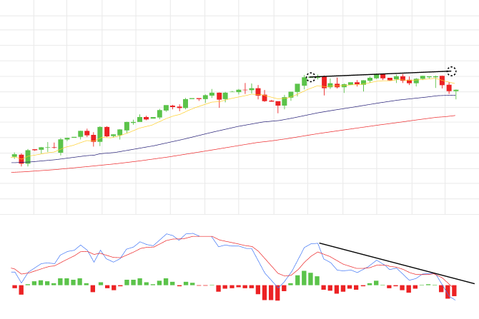479x319 pixels.
Task: Select the large red candle below the left circle
Action: click(324, 83)
